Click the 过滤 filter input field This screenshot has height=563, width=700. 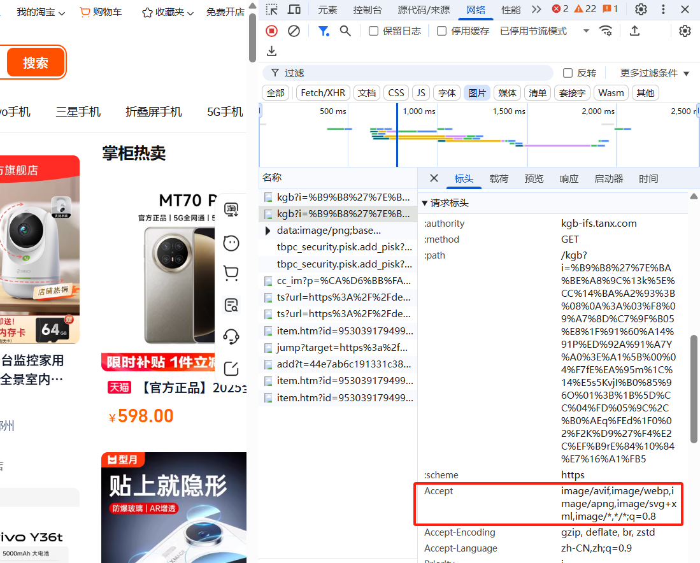408,73
